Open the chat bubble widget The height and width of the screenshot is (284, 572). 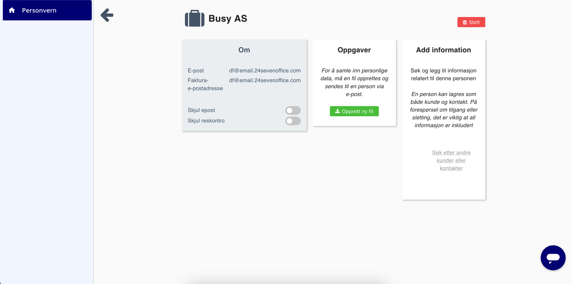(x=553, y=257)
